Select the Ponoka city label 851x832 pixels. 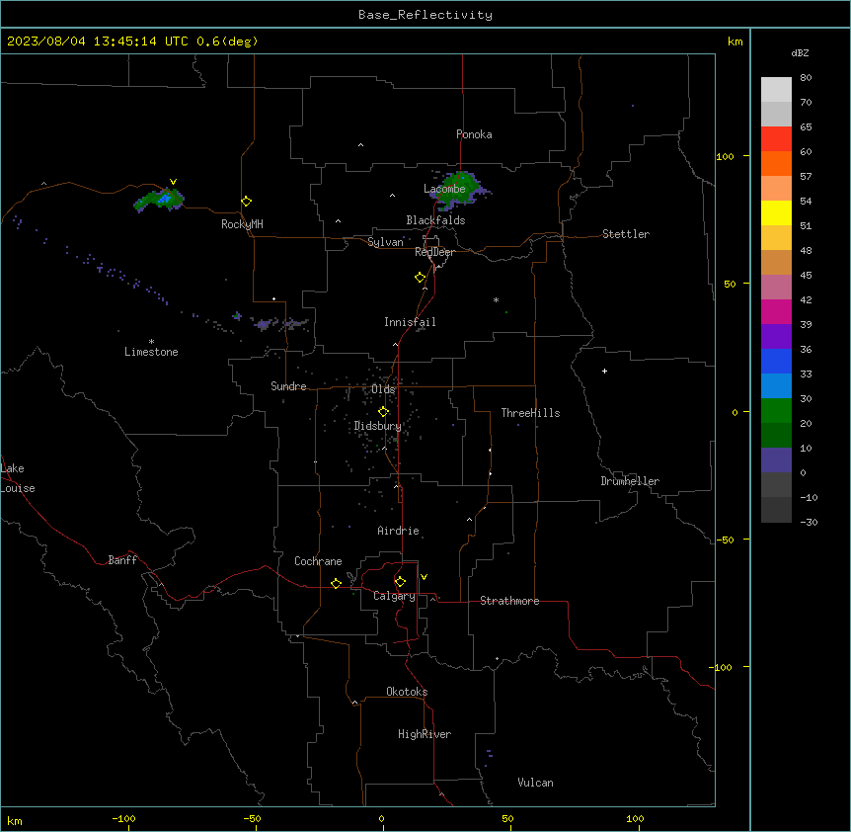474,134
